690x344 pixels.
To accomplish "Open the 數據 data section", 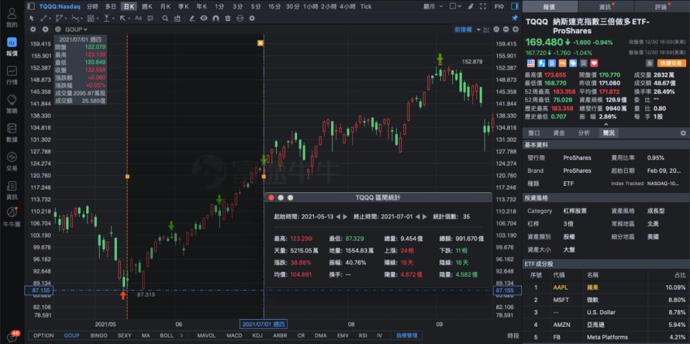I will click(12, 132).
